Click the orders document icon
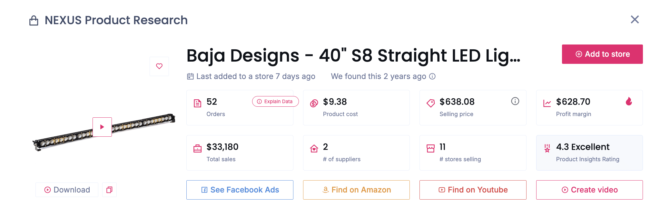The height and width of the screenshot is (207, 670). (197, 103)
